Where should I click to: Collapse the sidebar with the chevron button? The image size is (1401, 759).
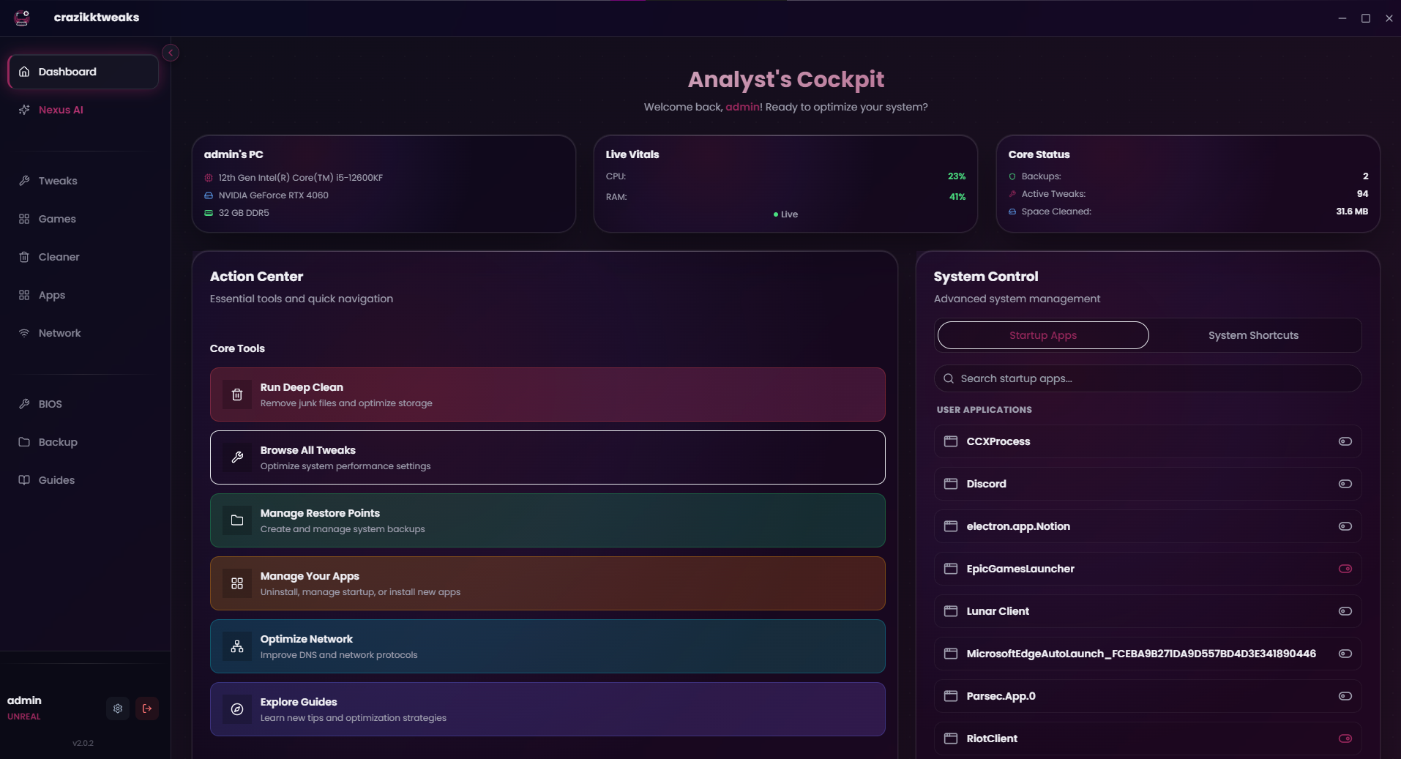tap(171, 53)
